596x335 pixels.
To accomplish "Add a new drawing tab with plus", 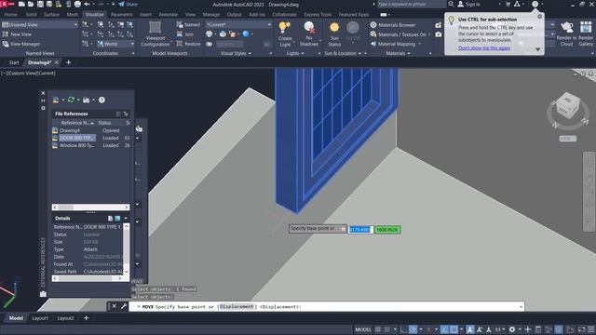I will [68, 62].
